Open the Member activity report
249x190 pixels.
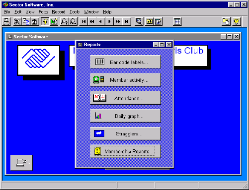(x=125, y=80)
